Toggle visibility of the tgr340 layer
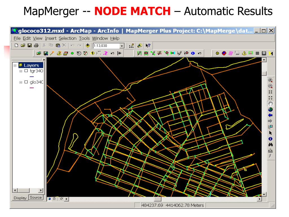 [x=26, y=71]
